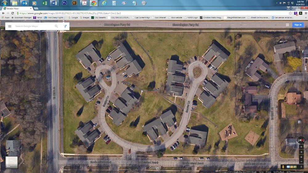Open the Find Cheap Flights bookmark
This screenshot has width=308, height=173.
(55, 18)
